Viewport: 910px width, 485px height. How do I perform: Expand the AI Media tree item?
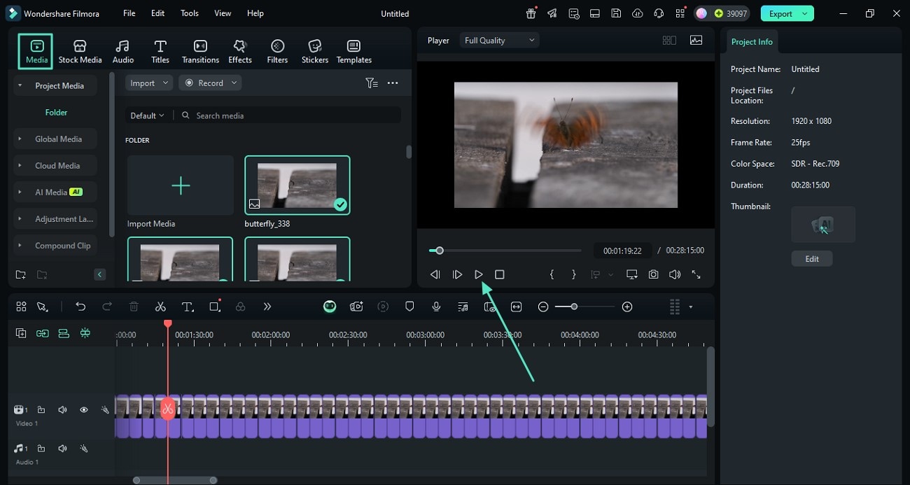(x=20, y=192)
